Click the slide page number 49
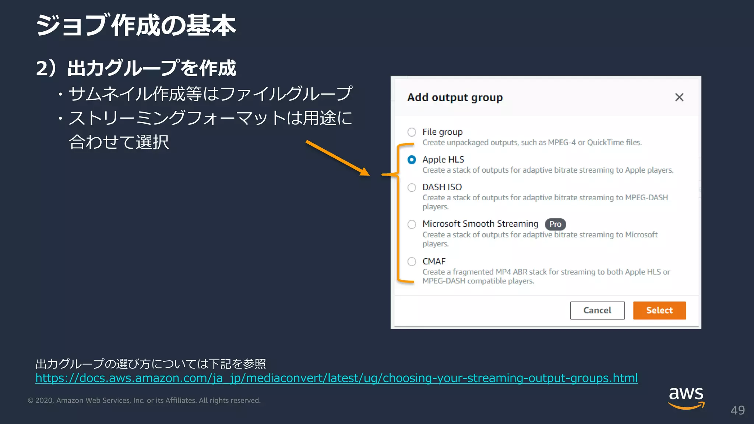Viewport: 754px width, 424px height. (737, 410)
